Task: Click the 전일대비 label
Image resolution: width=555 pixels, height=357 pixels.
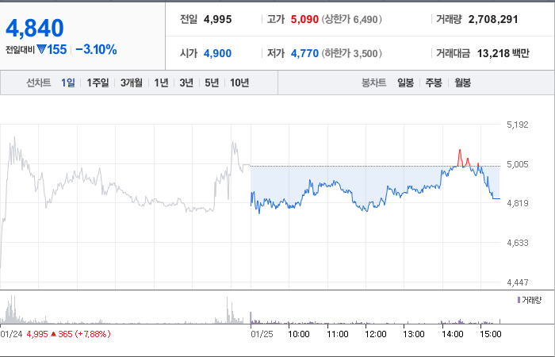Action: pos(20,50)
